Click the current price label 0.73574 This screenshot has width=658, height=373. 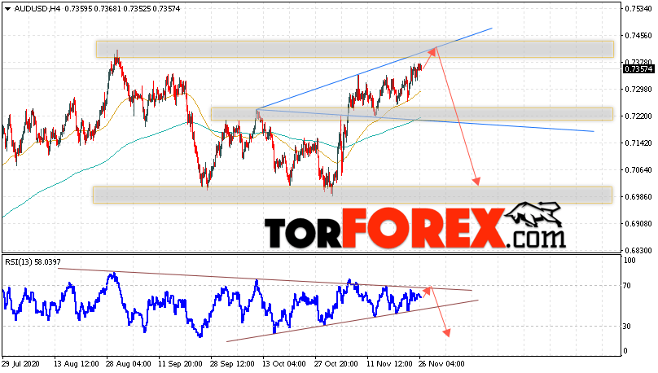[x=638, y=68]
